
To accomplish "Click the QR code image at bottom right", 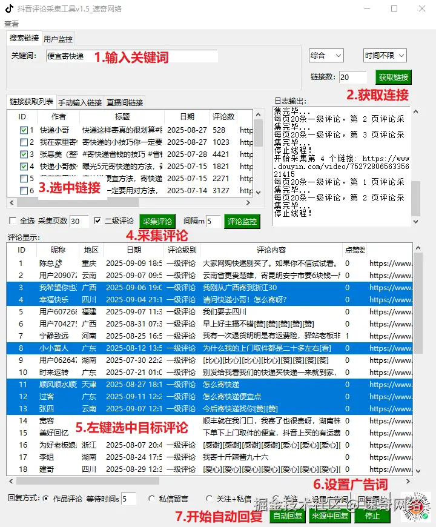I will tap(416, 508).
